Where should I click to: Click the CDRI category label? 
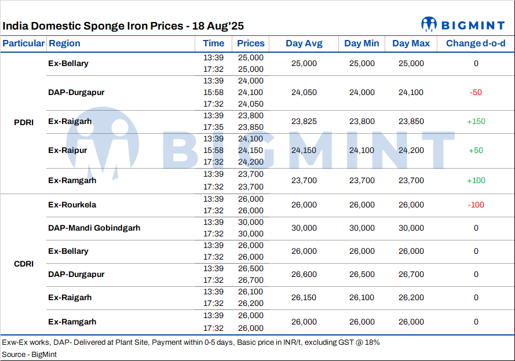24,264
